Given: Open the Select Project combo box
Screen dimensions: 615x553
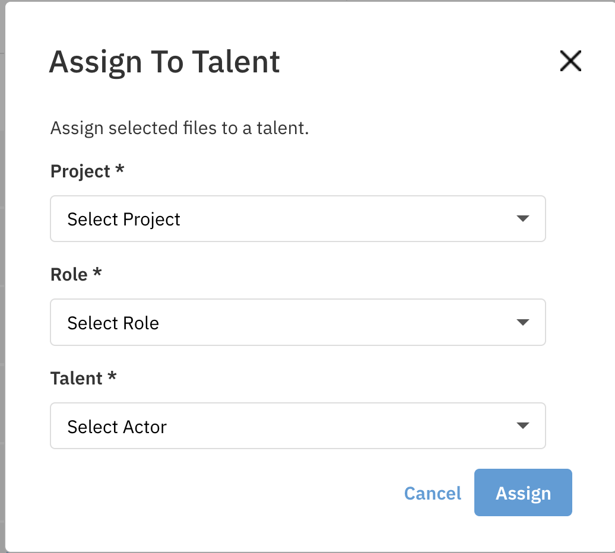Looking at the screenshot, I should (x=297, y=219).
